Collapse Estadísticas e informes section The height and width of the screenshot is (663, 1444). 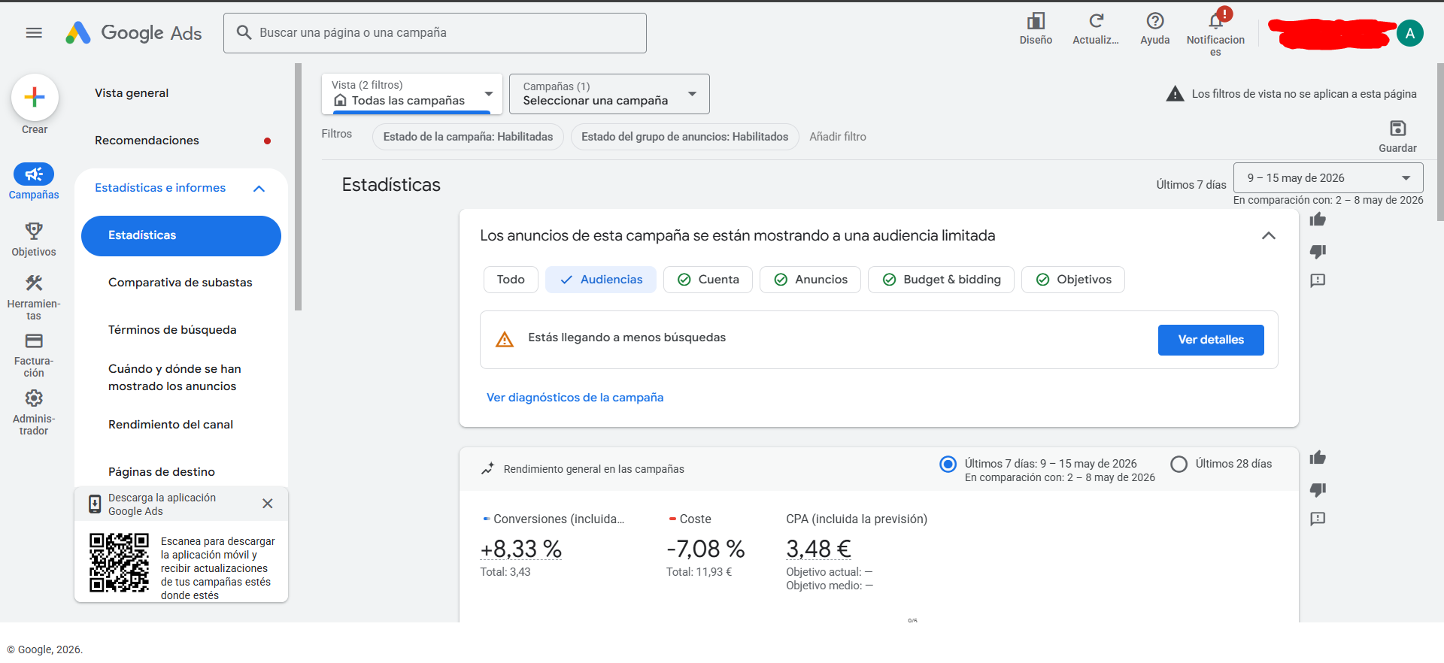click(x=259, y=189)
